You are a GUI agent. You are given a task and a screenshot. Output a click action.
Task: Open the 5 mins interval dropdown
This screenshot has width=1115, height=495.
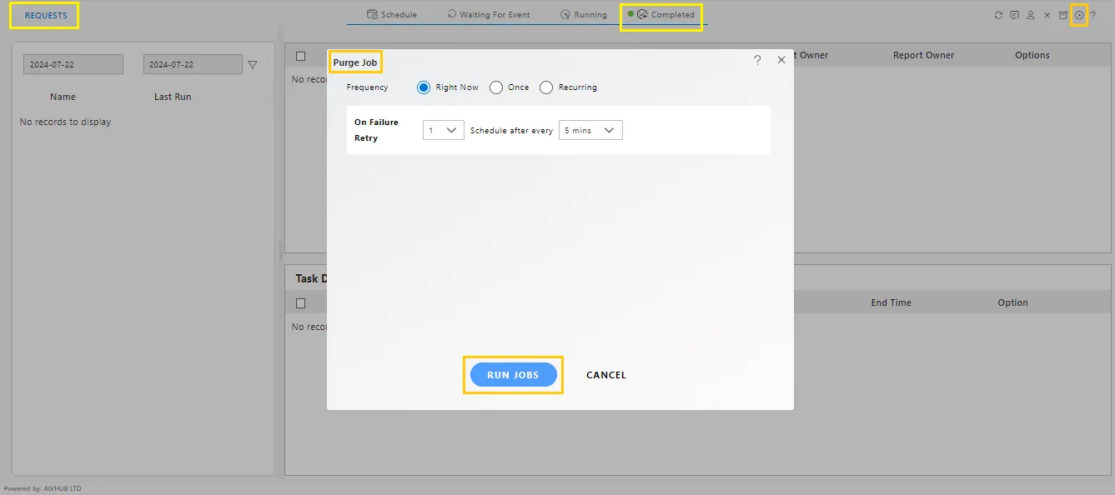coord(590,130)
